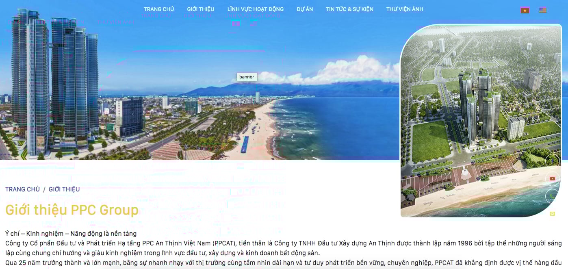Open TIN TỨC & SỰ KIỆN menu

(x=349, y=9)
